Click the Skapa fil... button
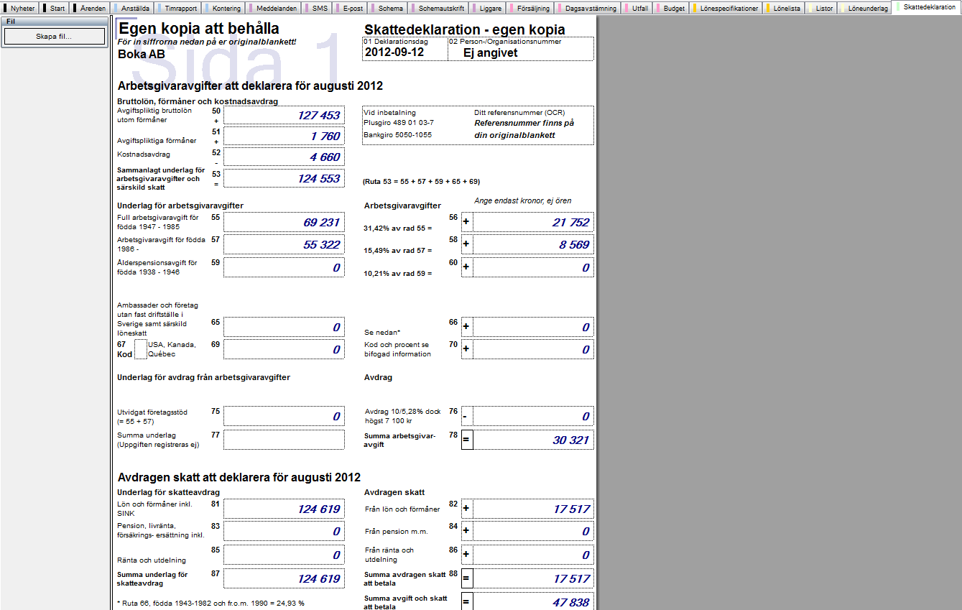Screen dimensions: 962x610 [54, 36]
